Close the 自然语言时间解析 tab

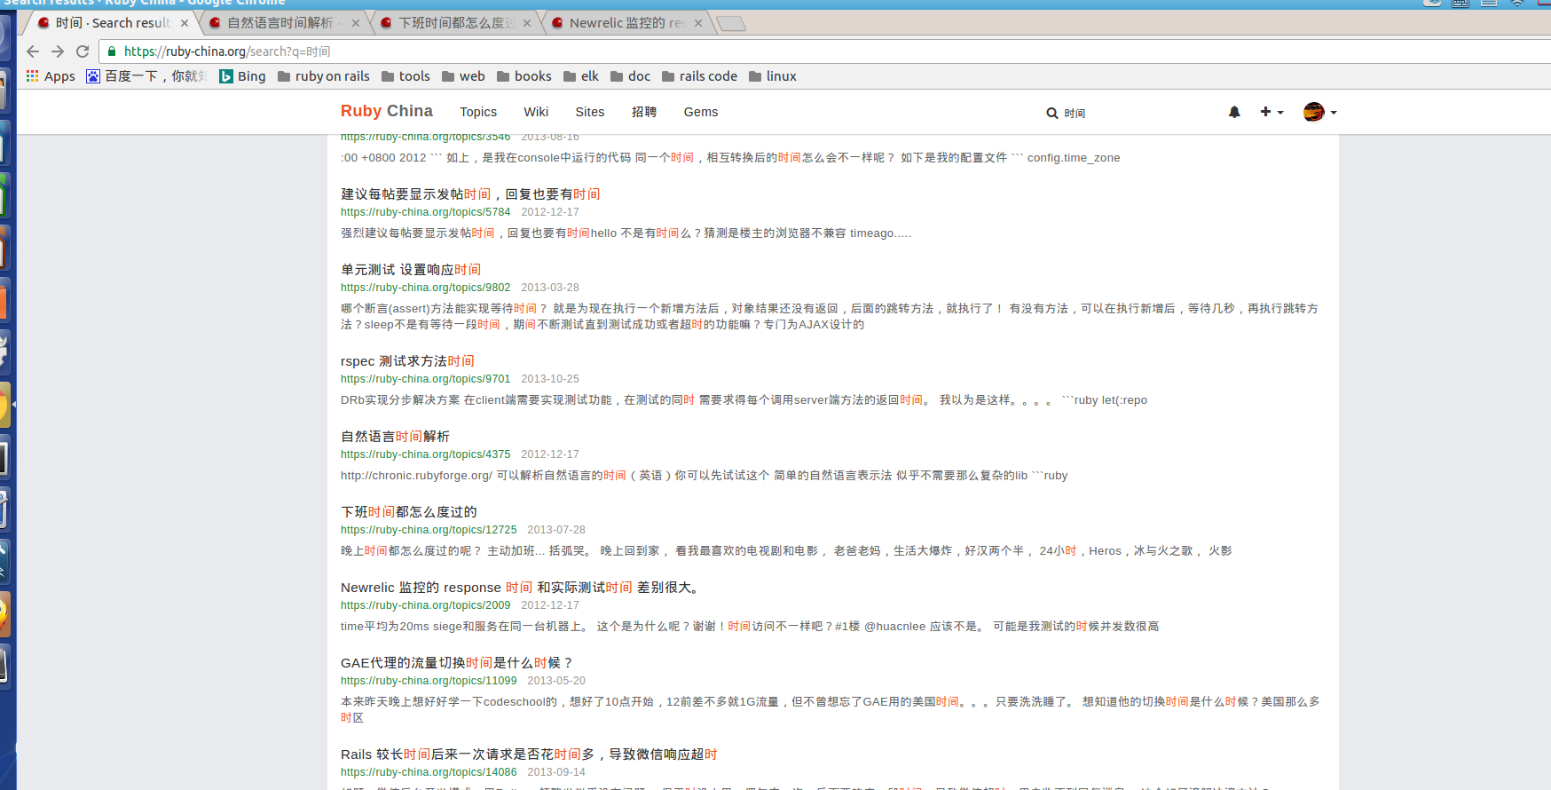pyautogui.click(x=356, y=23)
